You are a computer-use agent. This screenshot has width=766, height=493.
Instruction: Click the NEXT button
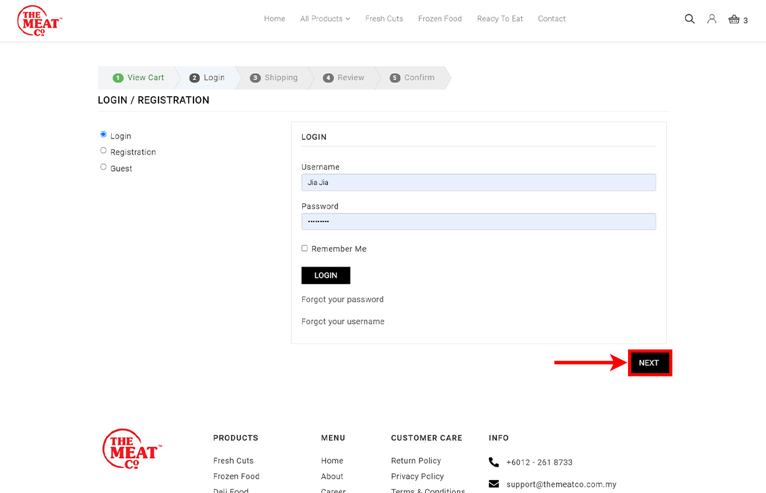(649, 363)
